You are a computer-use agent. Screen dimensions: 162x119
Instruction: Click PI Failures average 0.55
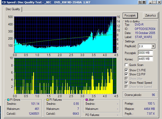tap(76, 104)
